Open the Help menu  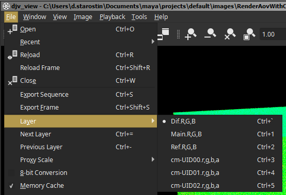click(x=161, y=17)
